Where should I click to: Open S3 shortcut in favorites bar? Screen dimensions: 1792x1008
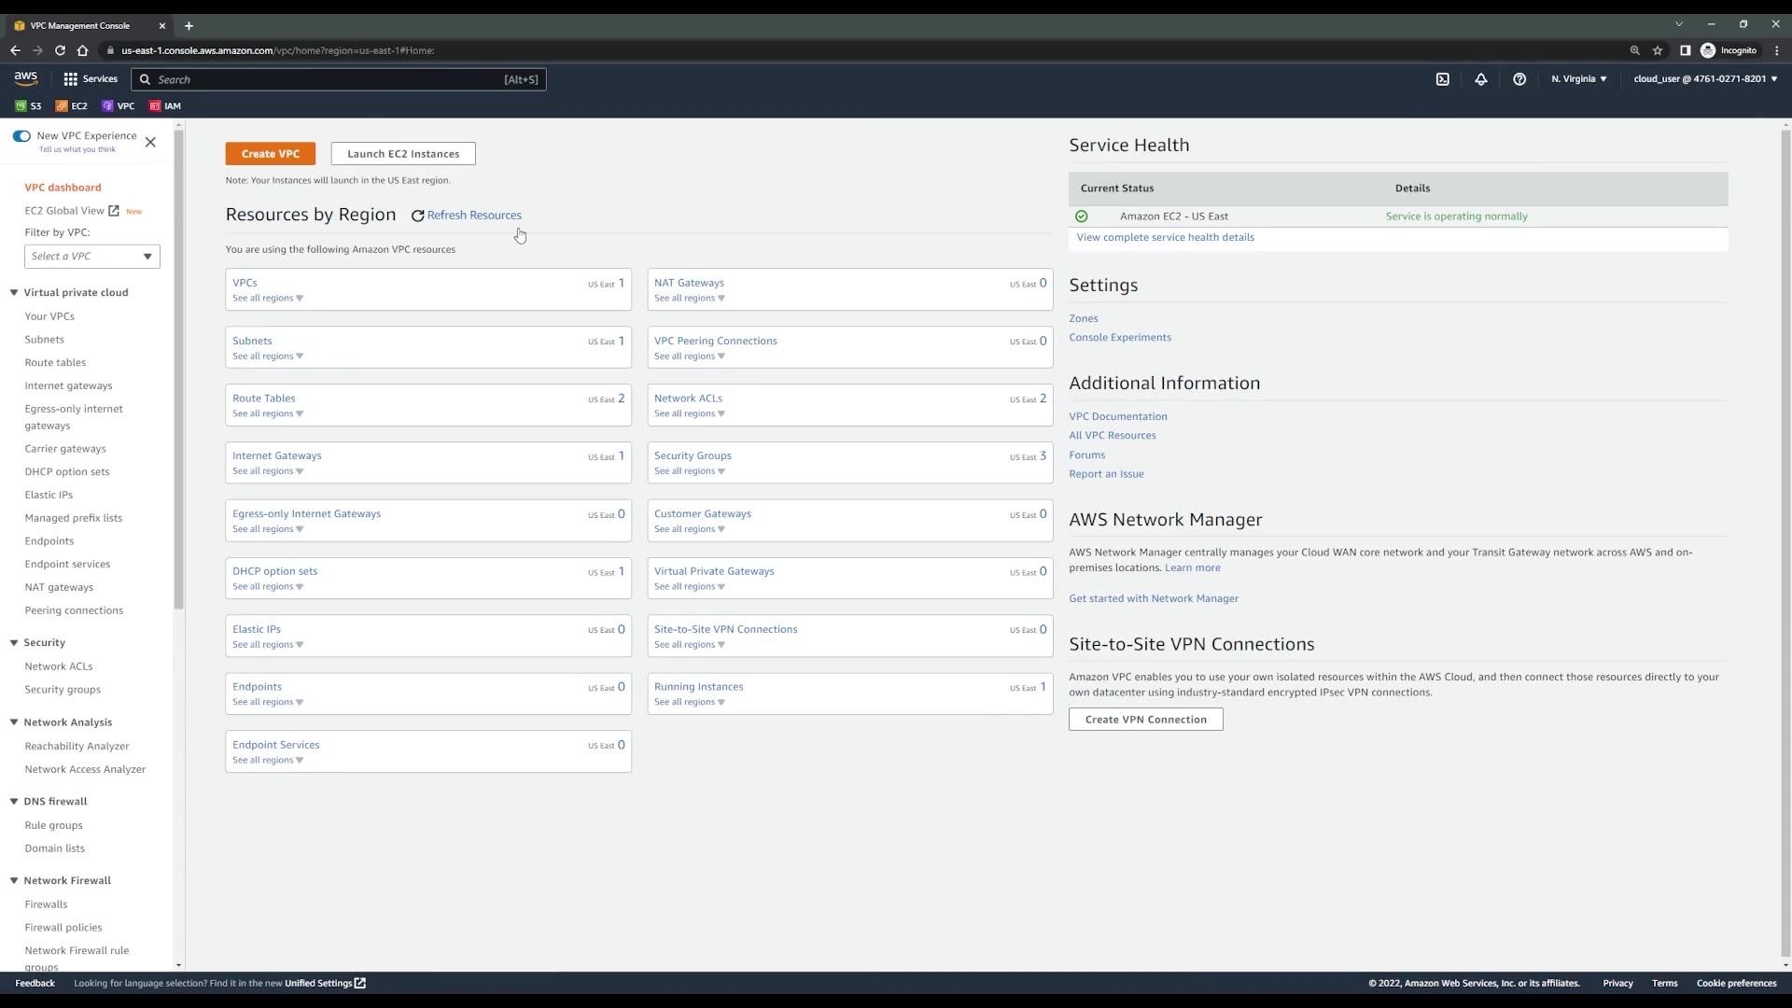tap(28, 106)
